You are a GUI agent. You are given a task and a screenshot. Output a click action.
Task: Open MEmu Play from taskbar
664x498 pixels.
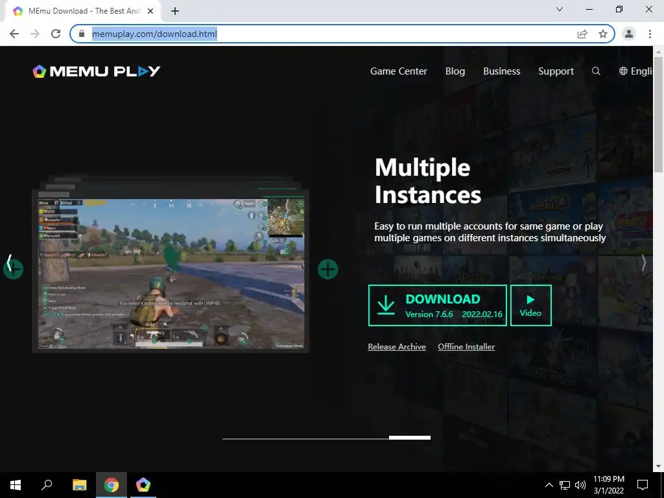[143, 485]
